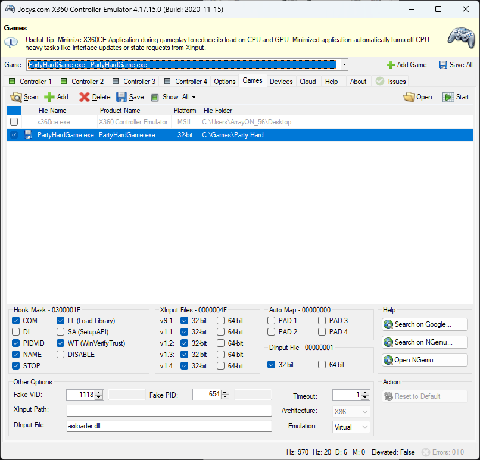Enable the DISABLE hook checkbox
Screen dimensions: 480x460
point(61,355)
